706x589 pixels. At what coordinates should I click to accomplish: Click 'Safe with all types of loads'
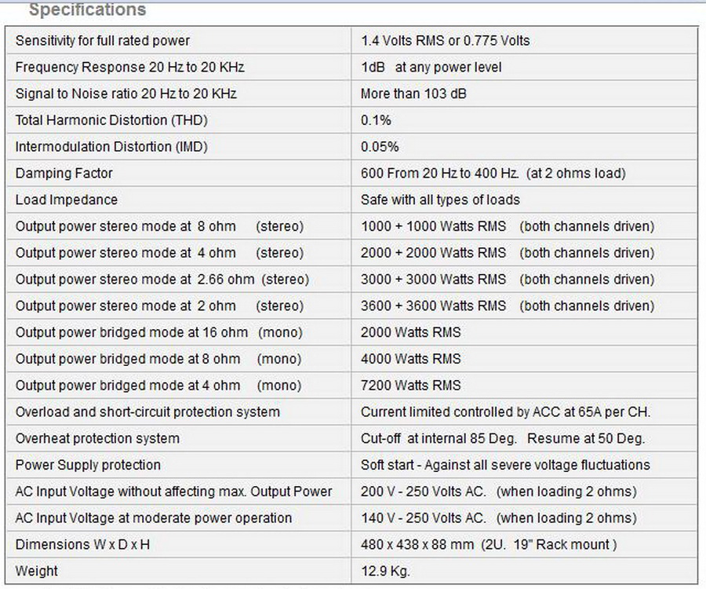[x=440, y=200]
